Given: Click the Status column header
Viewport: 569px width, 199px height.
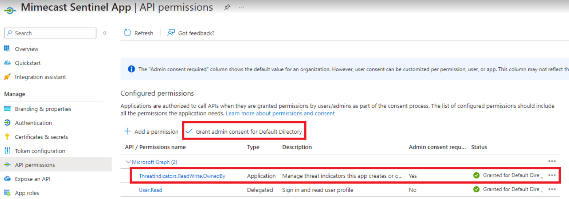Looking at the screenshot, I should 479,147.
